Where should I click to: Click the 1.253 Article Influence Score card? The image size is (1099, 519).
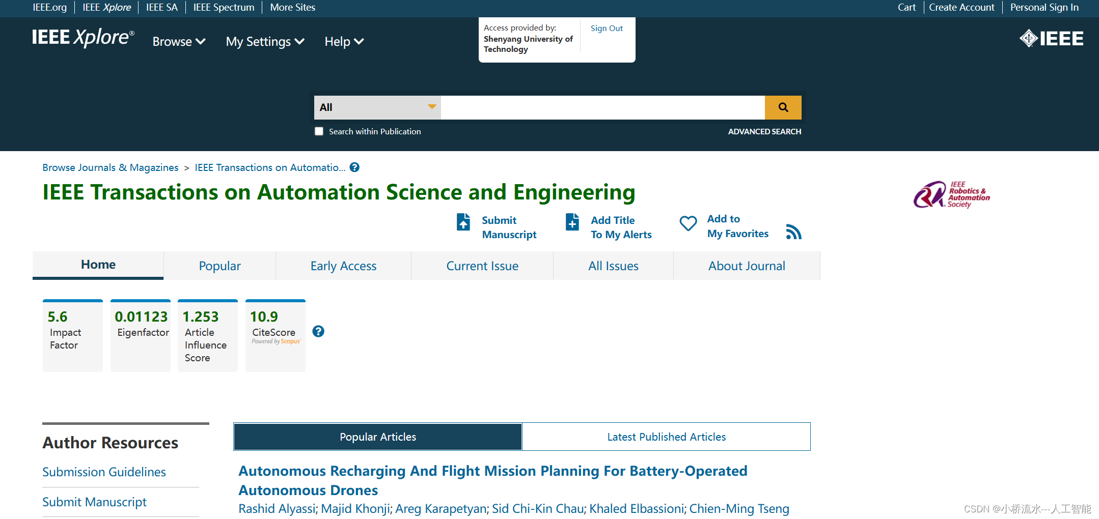point(208,335)
